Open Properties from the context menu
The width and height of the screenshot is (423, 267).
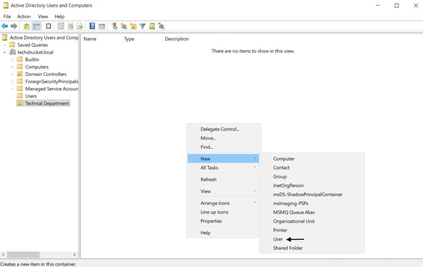[224, 221]
